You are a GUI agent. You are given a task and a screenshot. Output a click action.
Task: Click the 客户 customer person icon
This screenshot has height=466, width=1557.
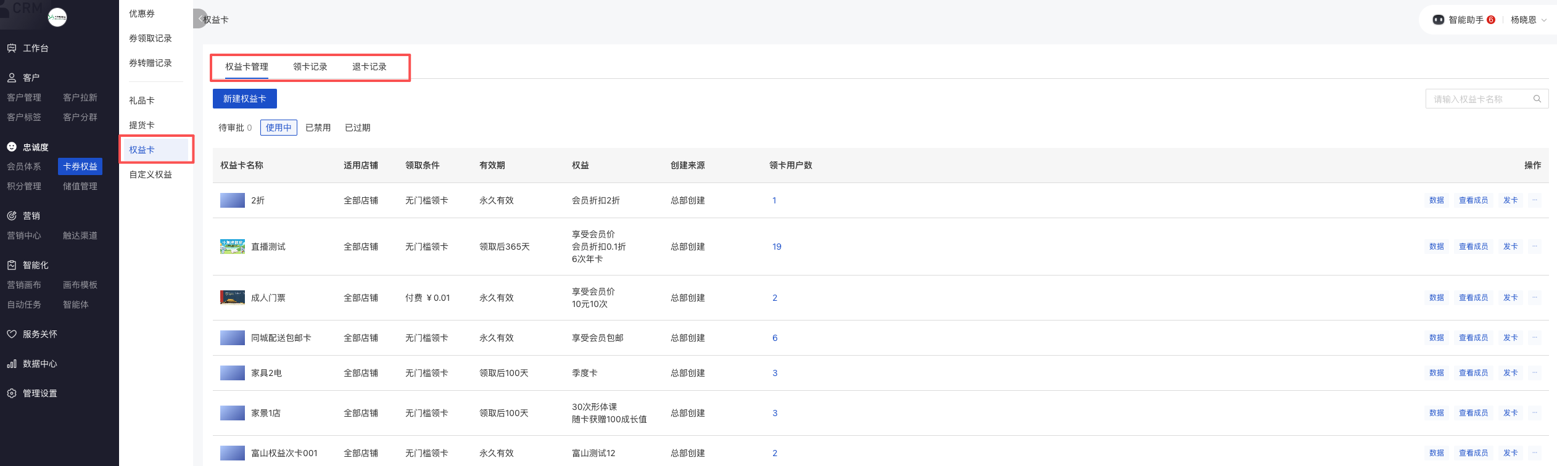[x=12, y=78]
